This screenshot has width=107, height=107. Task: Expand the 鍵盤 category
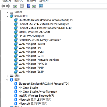click(7, 76)
